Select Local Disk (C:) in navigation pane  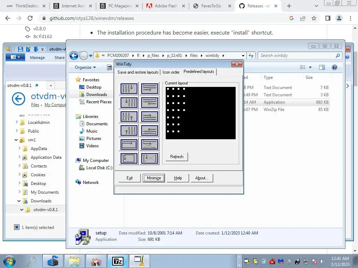pyautogui.click(x=99, y=168)
